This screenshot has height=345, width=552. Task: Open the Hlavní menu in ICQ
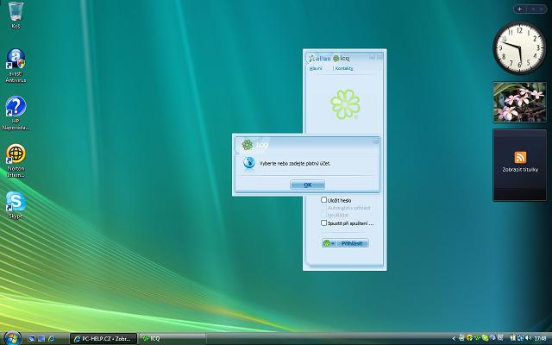point(316,68)
